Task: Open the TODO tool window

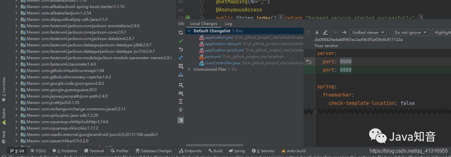Action: (38, 151)
